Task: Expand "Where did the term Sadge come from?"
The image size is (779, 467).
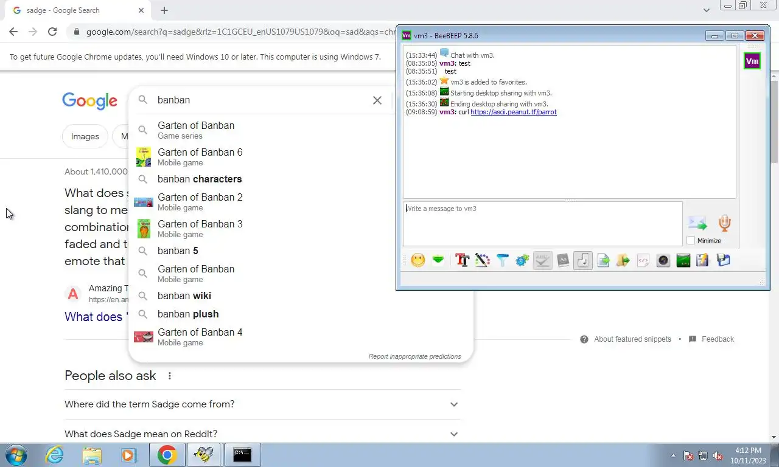Action: [x=263, y=404]
